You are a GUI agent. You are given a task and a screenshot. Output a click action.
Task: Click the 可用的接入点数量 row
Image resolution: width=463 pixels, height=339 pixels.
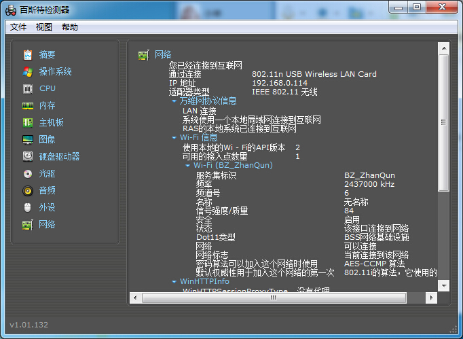point(241,156)
